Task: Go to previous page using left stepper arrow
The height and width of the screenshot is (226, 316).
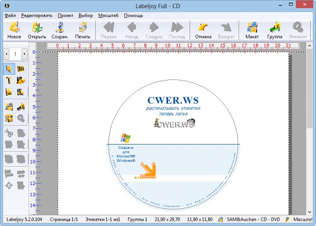Action: [6, 54]
